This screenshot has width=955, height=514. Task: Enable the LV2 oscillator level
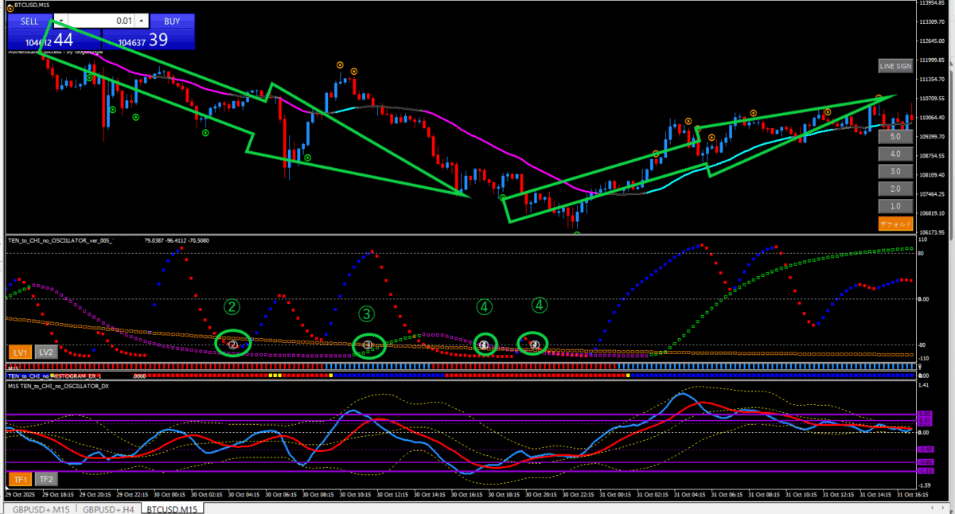tap(45, 352)
